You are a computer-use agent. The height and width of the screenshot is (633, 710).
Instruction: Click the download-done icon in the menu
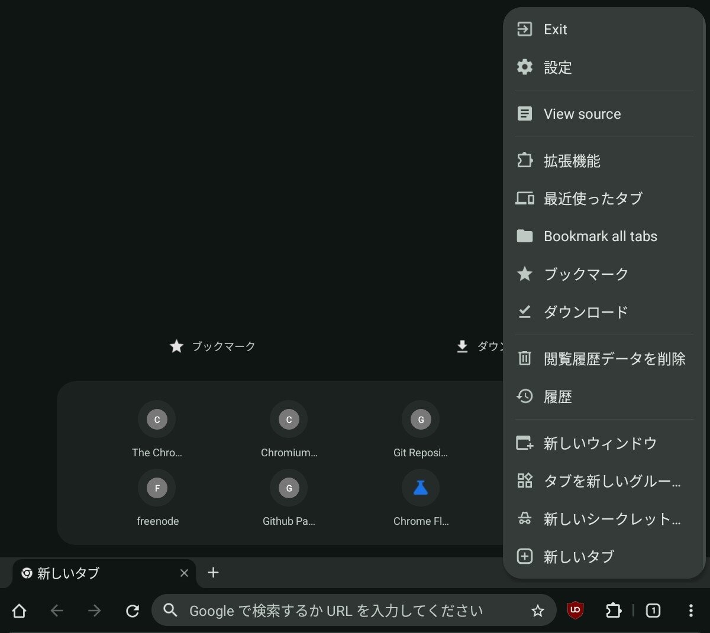tap(525, 311)
